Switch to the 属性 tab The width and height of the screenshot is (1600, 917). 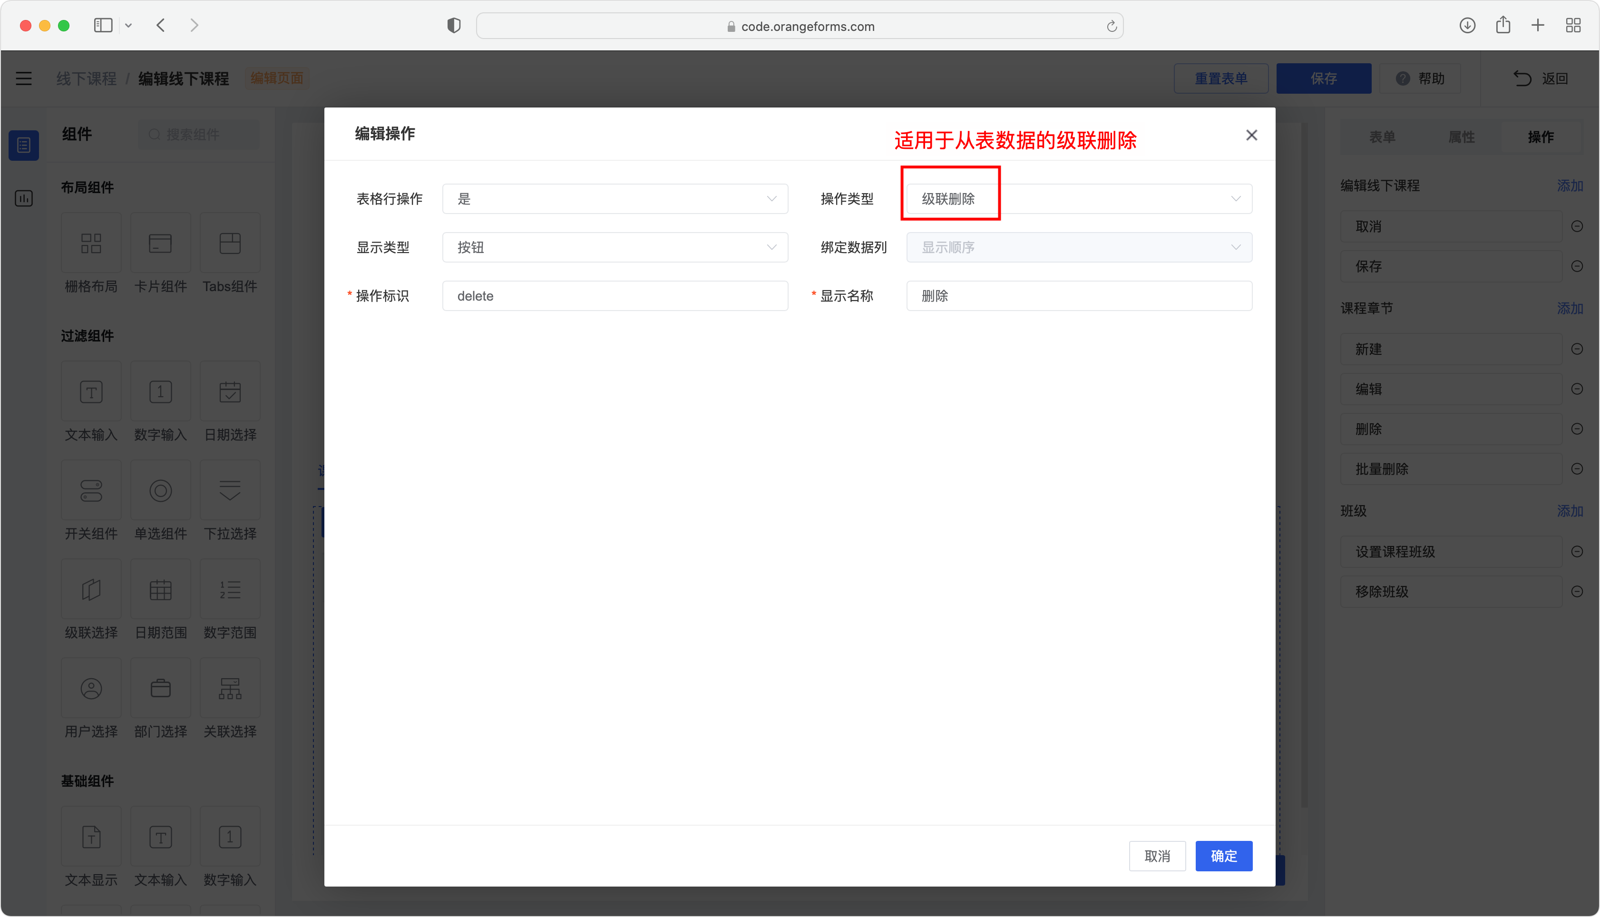(1461, 137)
